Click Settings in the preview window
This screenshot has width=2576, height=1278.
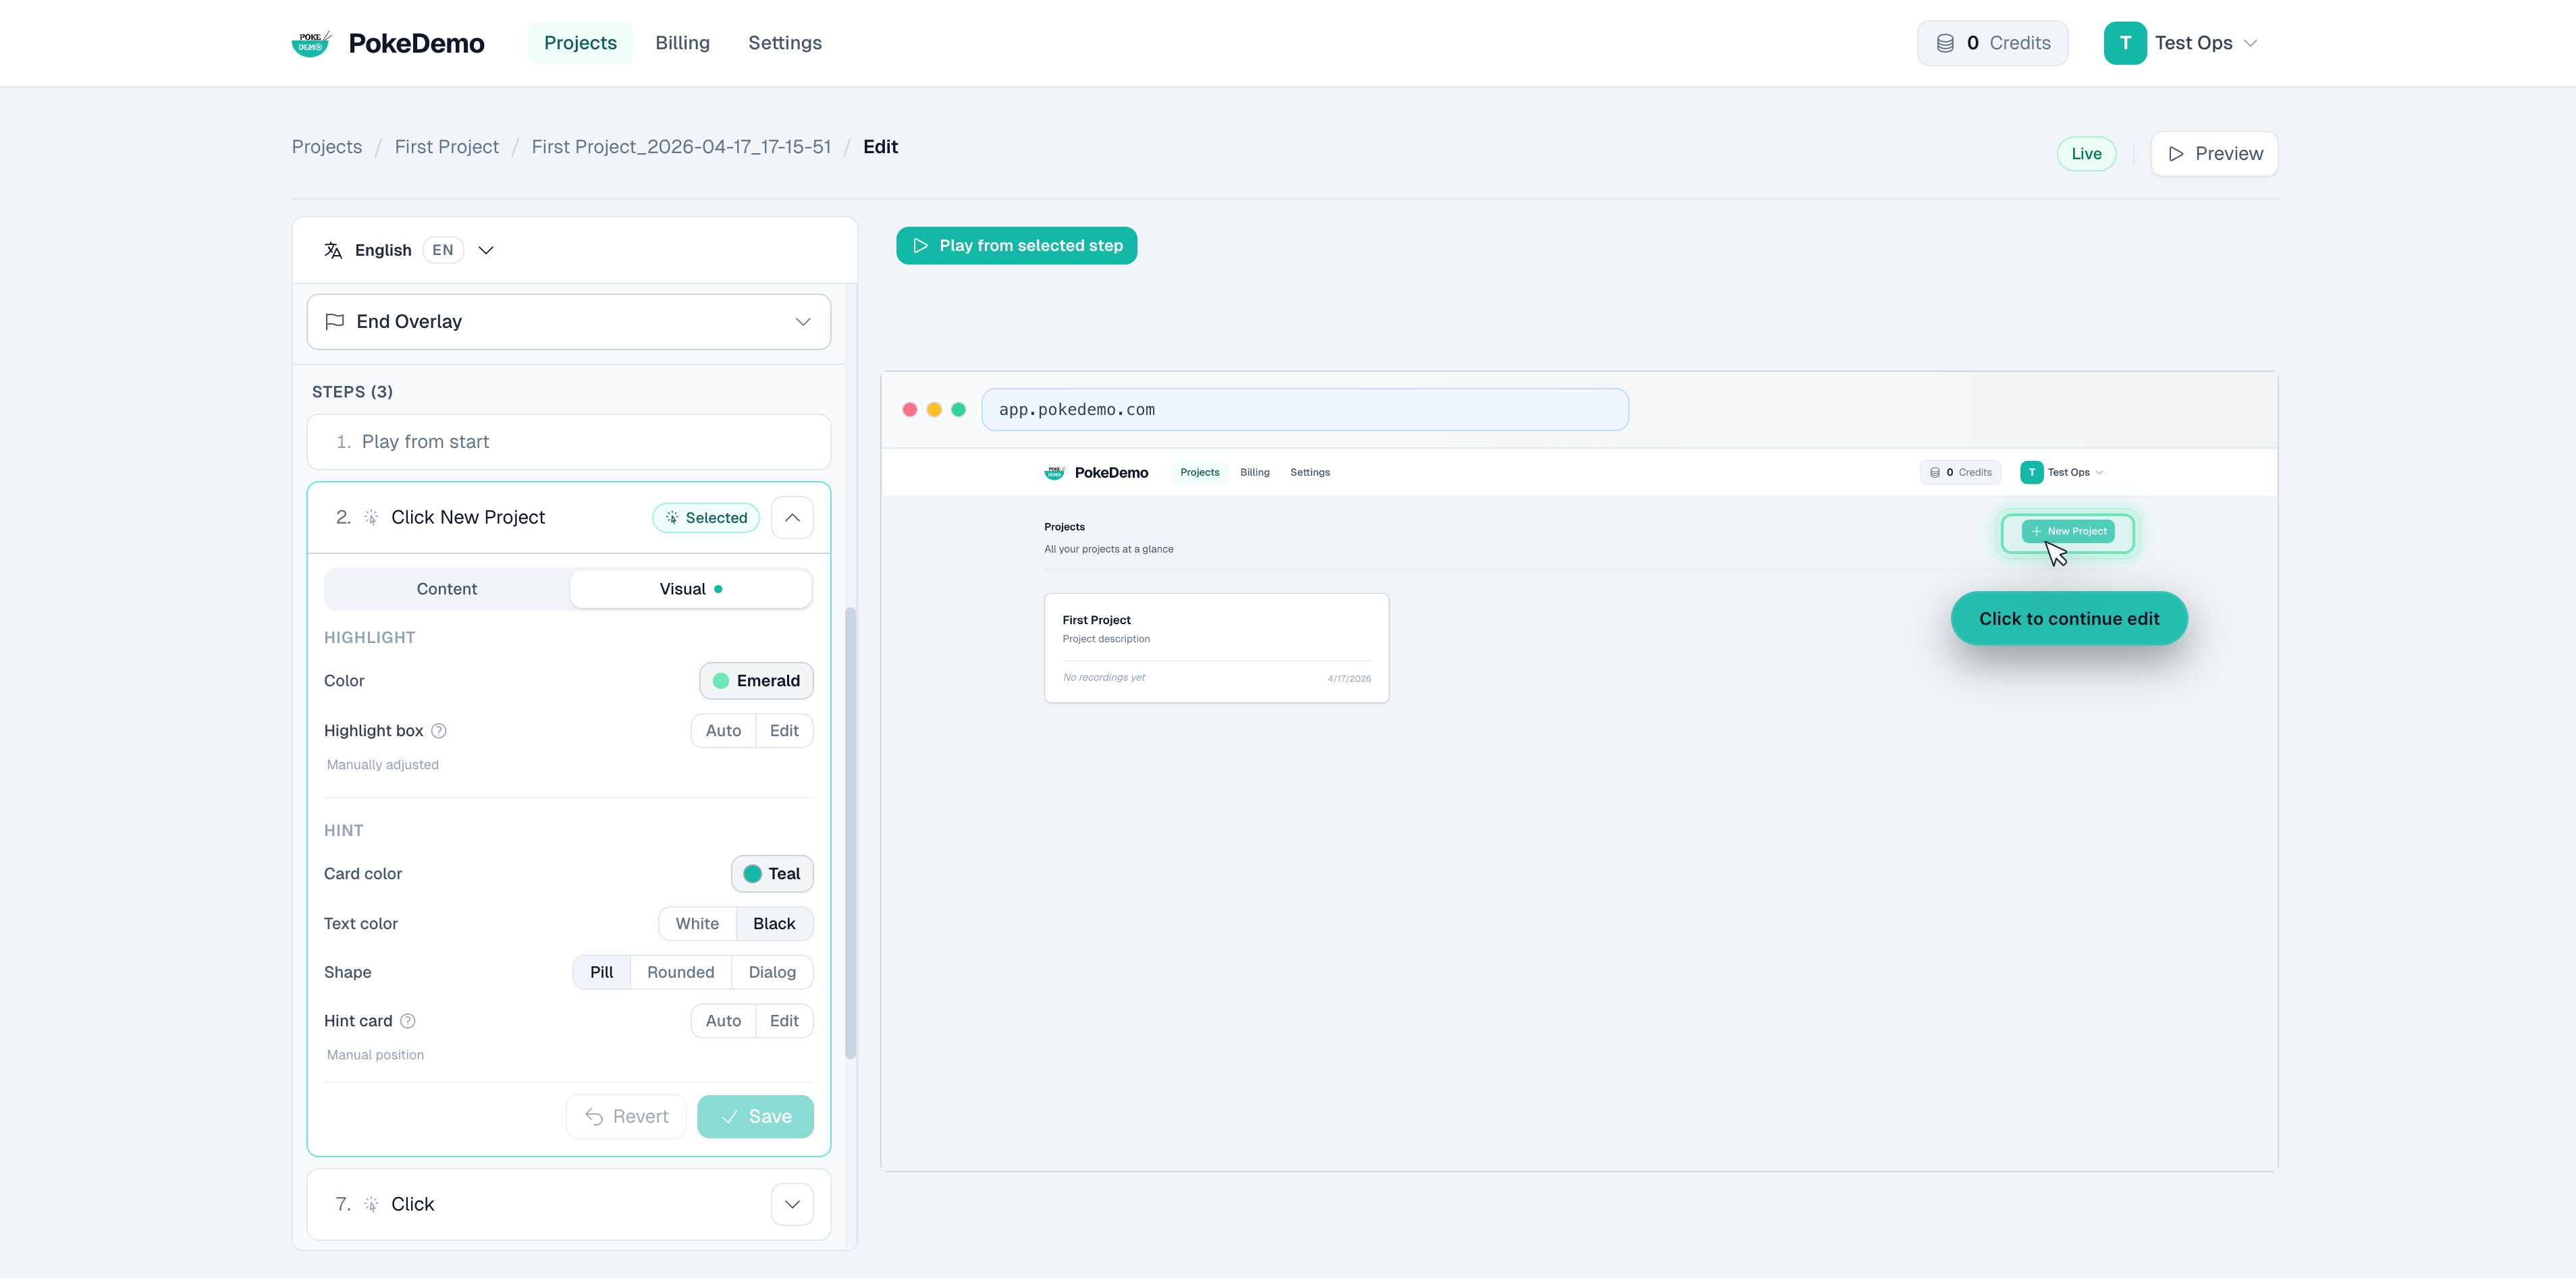[x=1310, y=472]
